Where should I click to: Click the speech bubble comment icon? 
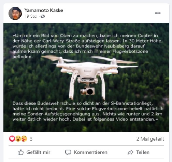pos(68,152)
